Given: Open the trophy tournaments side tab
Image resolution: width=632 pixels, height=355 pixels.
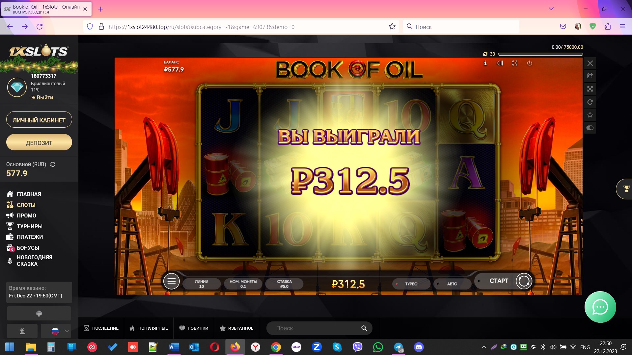Looking at the screenshot, I should pyautogui.click(x=625, y=189).
